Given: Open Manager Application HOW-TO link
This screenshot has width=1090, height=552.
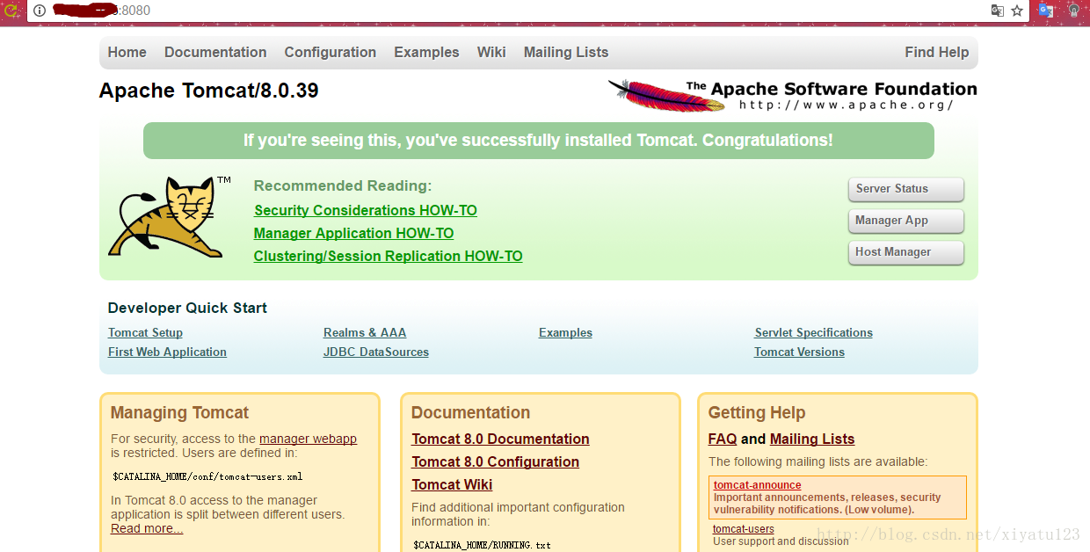Looking at the screenshot, I should 353,233.
